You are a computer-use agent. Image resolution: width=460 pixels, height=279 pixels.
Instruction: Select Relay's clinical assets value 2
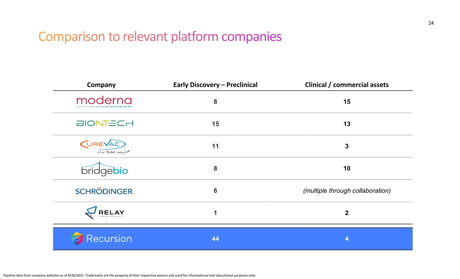pos(347,213)
